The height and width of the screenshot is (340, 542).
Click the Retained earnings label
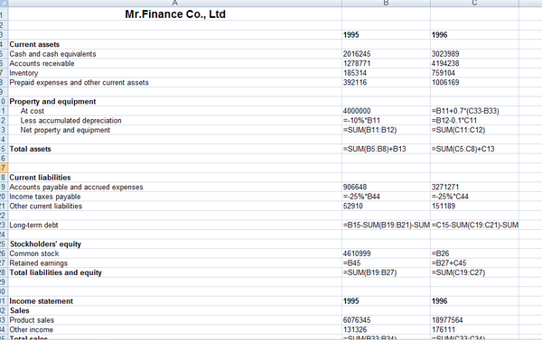click(x=39, y=263)
